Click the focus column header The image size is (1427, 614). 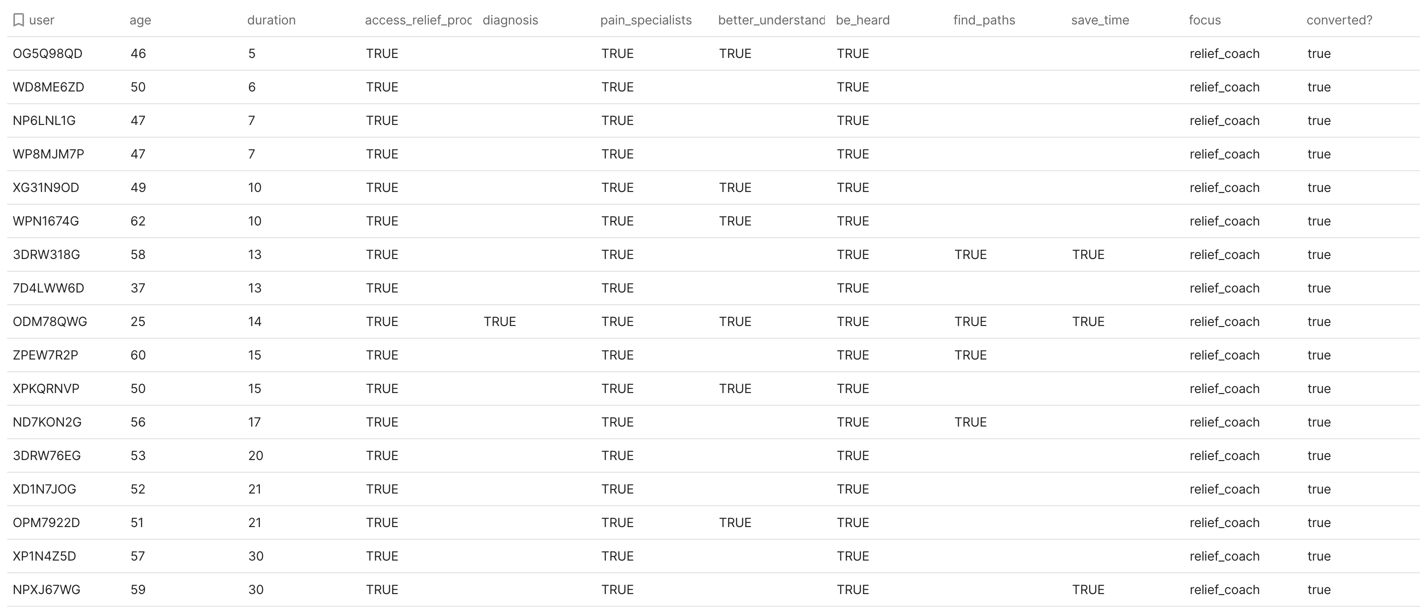point(1205,20)
